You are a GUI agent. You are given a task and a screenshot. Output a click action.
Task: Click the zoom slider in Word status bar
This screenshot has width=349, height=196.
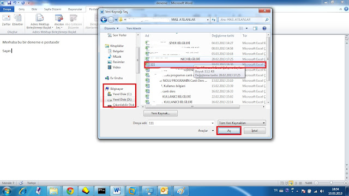331,183
